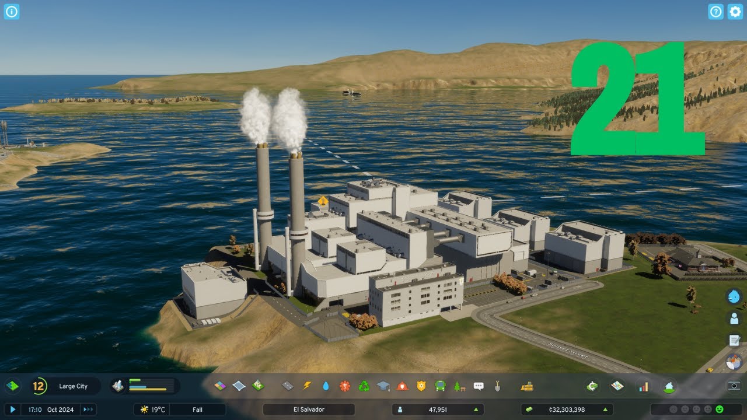
Task: Select the Areas district tool
Action: tap(239, 386)
